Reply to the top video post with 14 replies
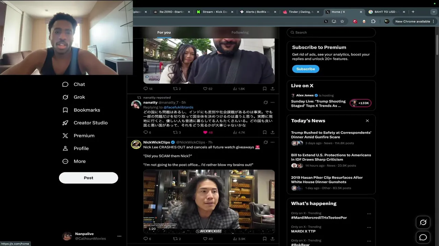The height and width of the screenshot is (246, 439). (148, 88)
